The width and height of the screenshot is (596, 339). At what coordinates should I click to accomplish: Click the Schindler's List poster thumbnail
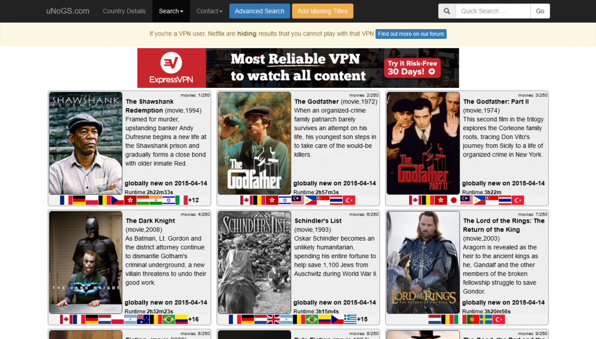(254, 262)
